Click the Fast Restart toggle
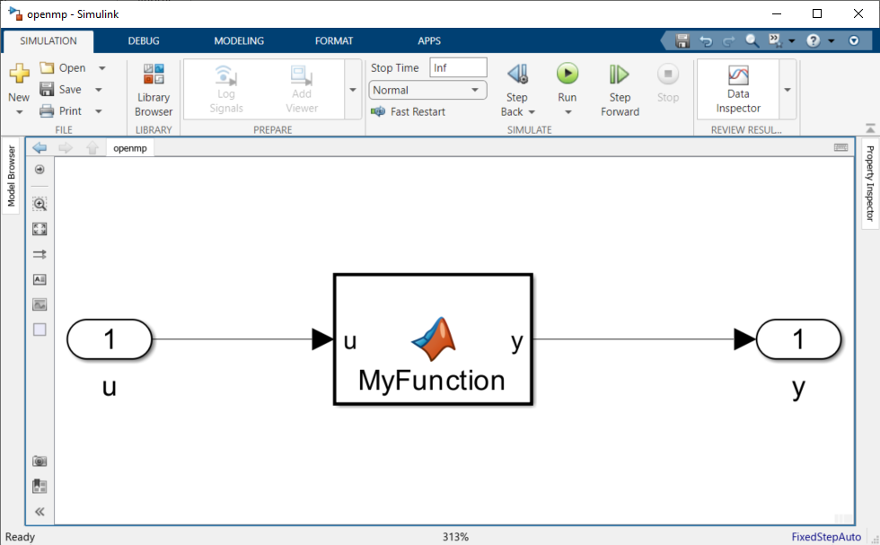The image size is (880, 545). (408, 111)
